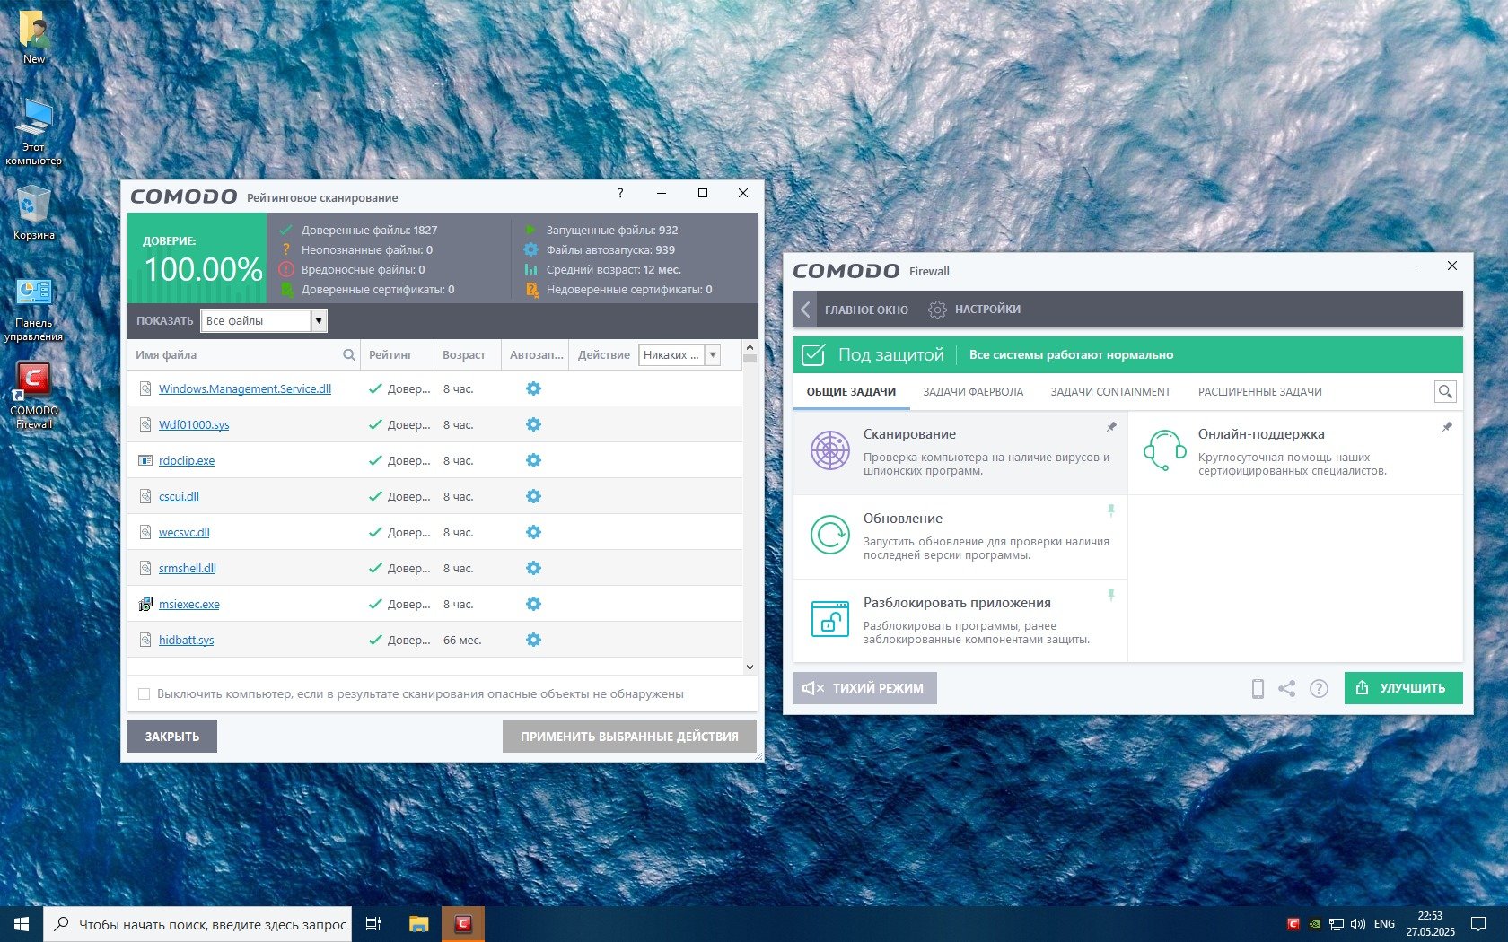This screenshot has height=942, width=1508.
Task: Click search icon in file name column header
Action: [349, 354]
